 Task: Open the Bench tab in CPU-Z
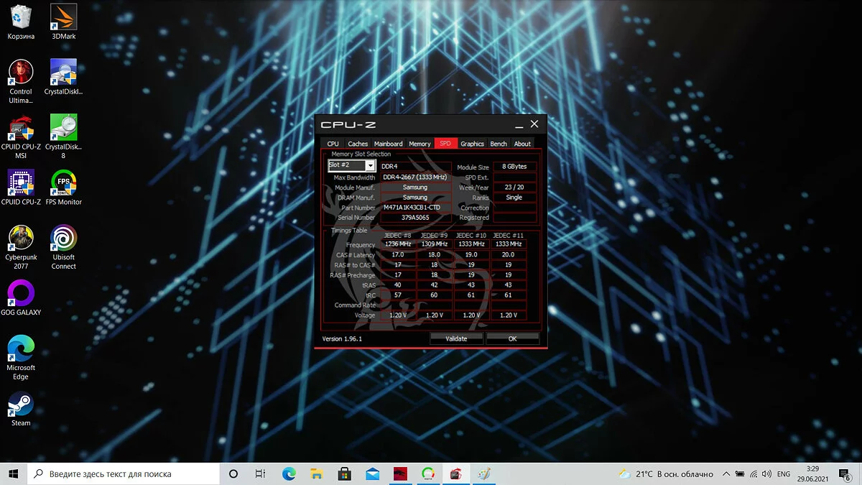(x=499, y=144)
